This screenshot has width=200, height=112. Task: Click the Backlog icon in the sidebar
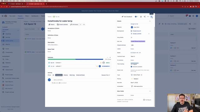[x=3, y=37]
